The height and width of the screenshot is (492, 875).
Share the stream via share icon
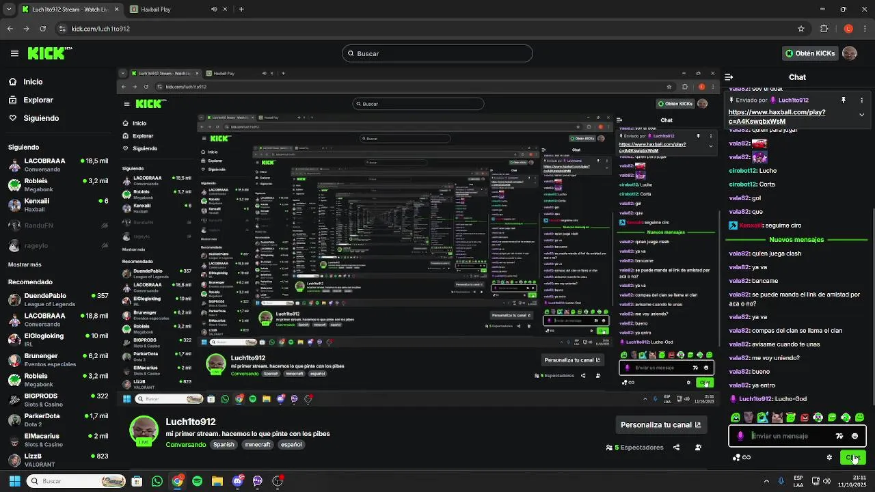tap(676, 448)
